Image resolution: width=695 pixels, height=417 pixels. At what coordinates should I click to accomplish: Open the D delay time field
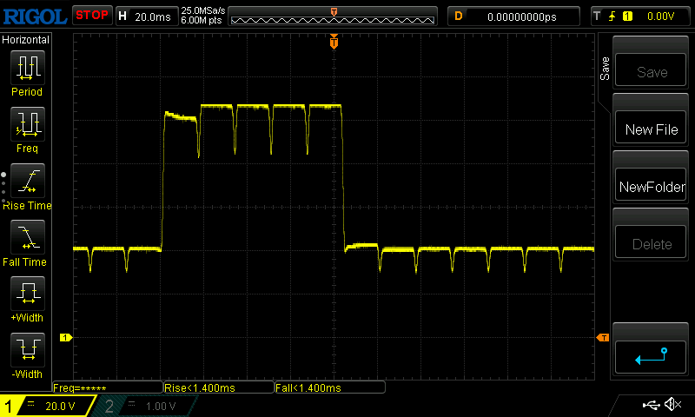(x=514, y=16)
